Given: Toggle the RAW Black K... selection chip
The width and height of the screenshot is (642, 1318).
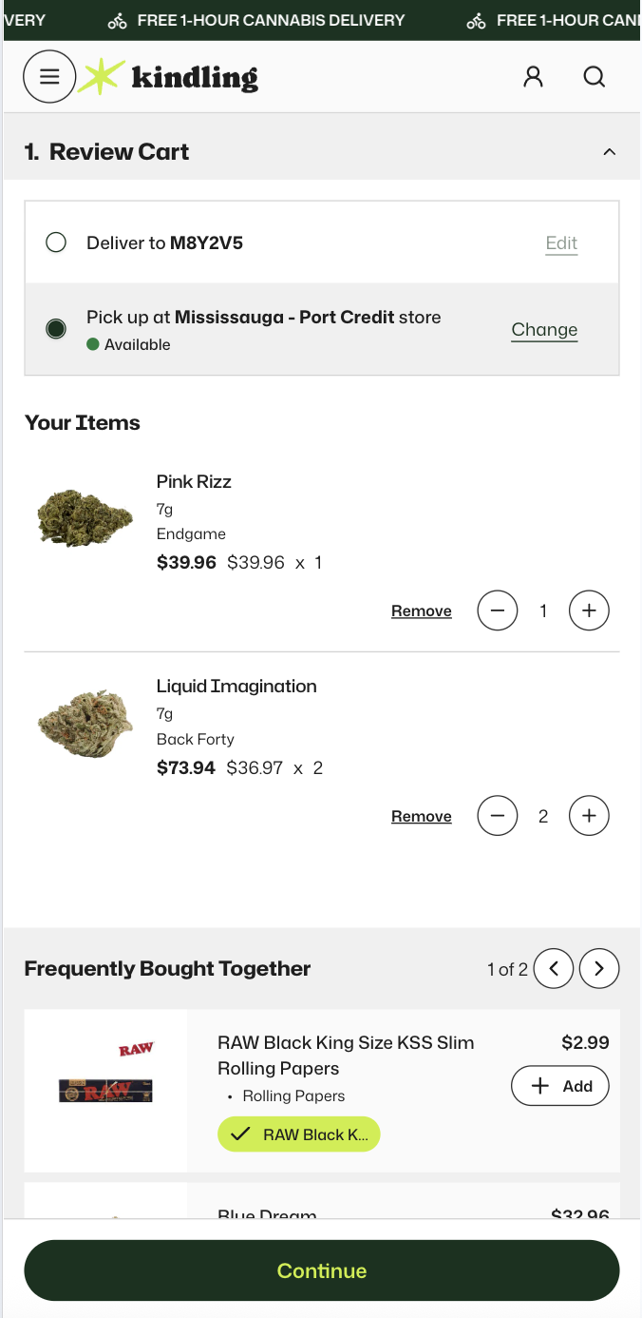Looking at the screenshot, I should point(298,1134).
